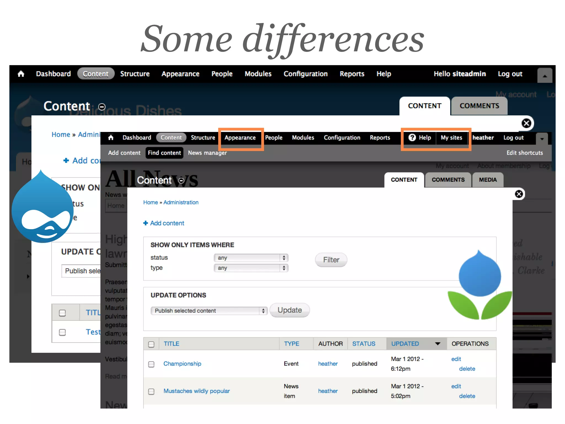Screen dimensions: 565x424
Task: Switch to the MEDIA tab
Action: point(487,180)
